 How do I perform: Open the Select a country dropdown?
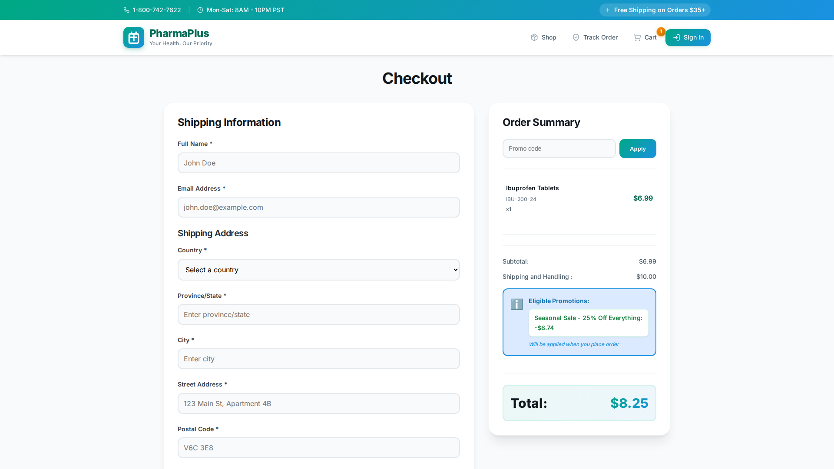point(318,270)
